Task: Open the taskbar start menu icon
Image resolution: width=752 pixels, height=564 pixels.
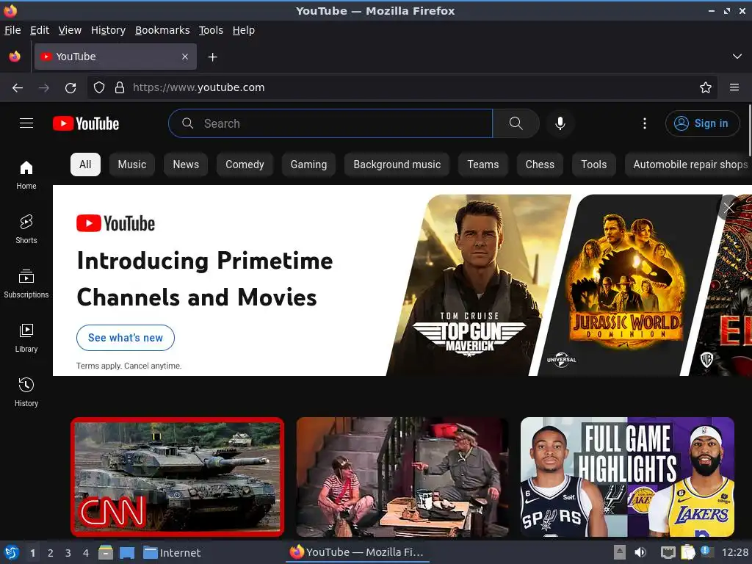Action: pyautogui.click(x=11, y=552)
